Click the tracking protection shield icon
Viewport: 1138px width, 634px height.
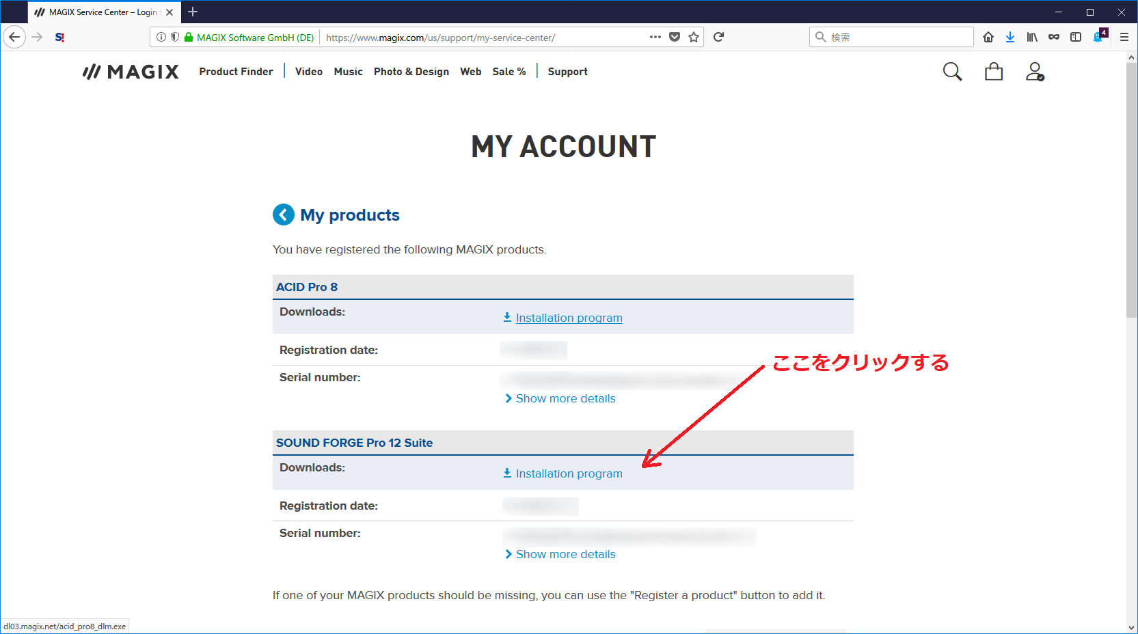[175, 37]
